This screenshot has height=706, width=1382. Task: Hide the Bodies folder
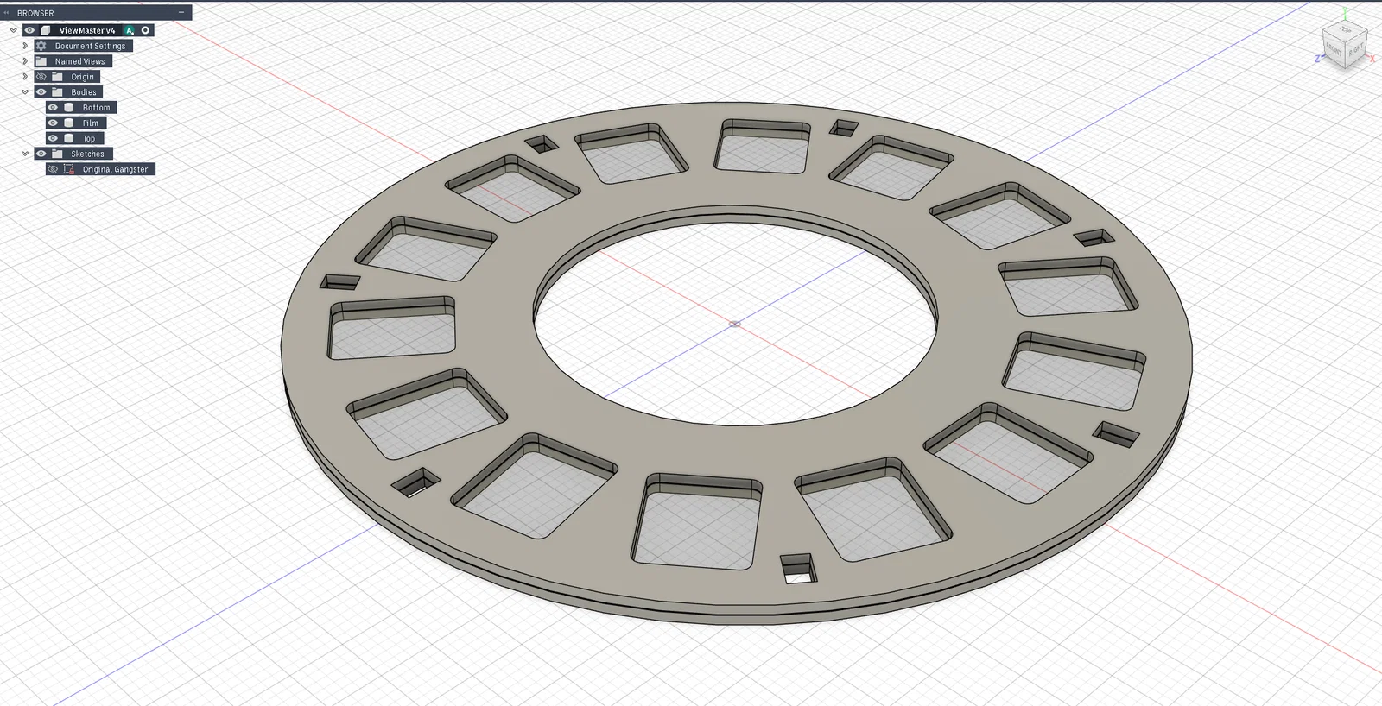(41, 92)
